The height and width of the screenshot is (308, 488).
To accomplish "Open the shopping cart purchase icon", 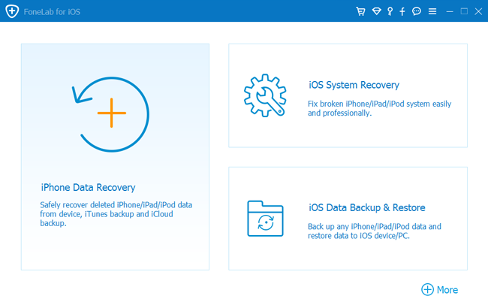I will point(360,11).
